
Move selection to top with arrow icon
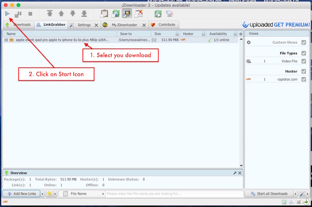[x=50, y=14]
